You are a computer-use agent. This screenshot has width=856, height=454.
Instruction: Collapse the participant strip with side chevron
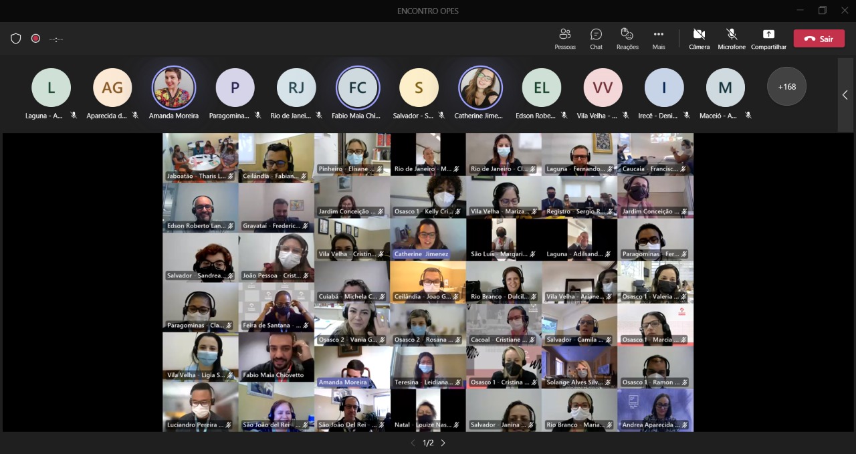point(845,95)
